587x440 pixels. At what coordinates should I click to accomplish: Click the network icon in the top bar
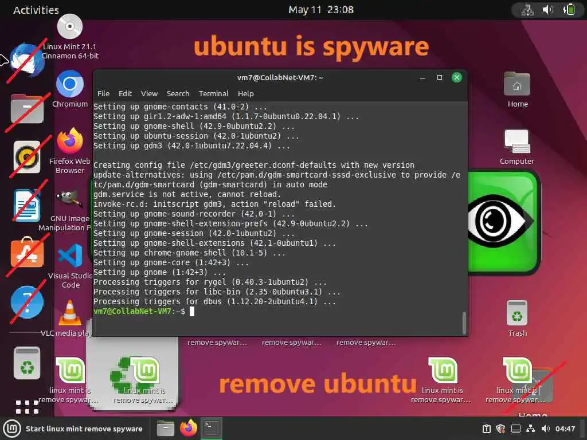pos(527,10)
